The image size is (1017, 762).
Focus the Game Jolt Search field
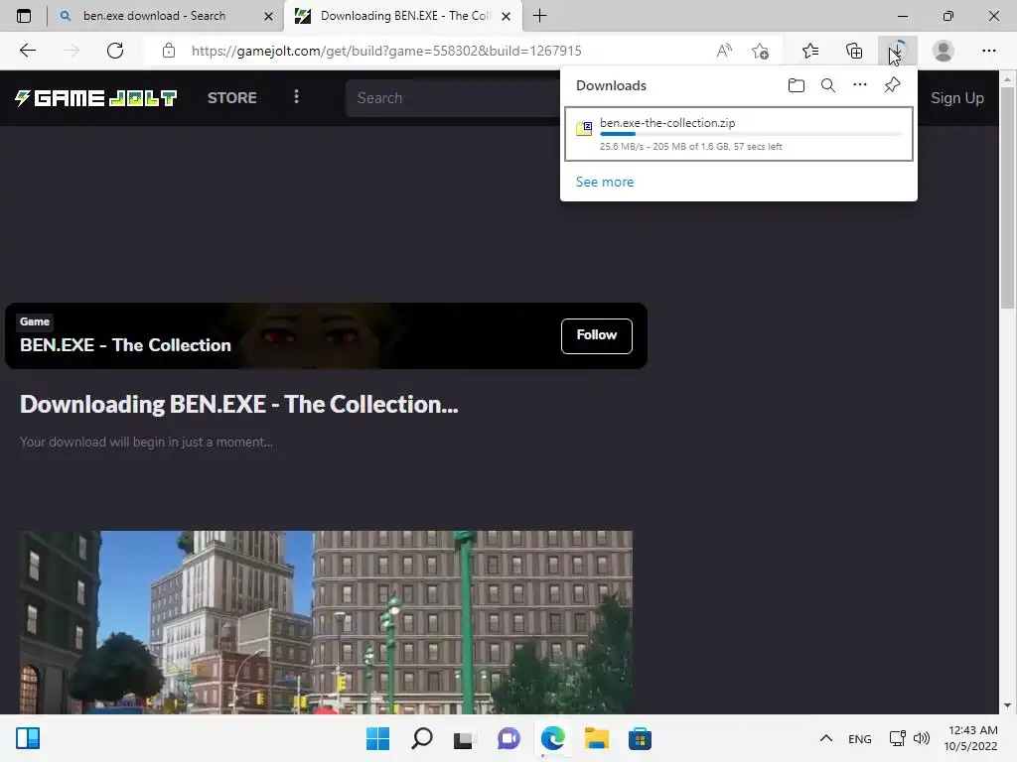click(452, 98)
